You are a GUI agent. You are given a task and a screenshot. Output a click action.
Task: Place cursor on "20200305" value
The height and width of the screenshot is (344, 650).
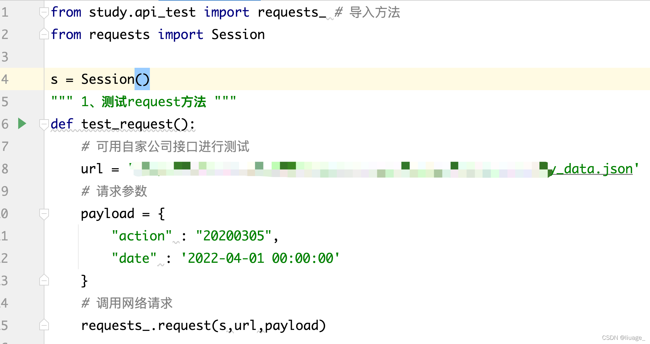(234, 236)
